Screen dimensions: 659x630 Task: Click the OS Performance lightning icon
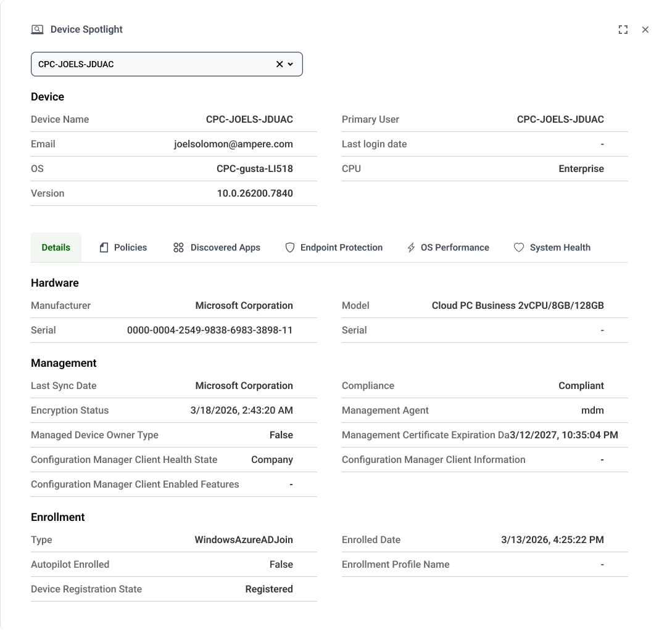point(411,247)
